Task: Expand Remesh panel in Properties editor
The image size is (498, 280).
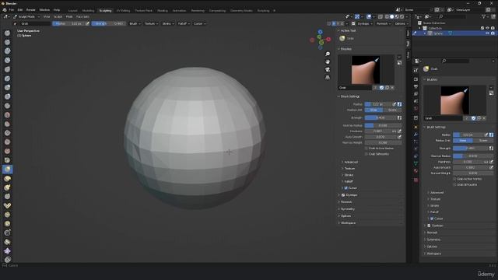Action: click(432, 233)
